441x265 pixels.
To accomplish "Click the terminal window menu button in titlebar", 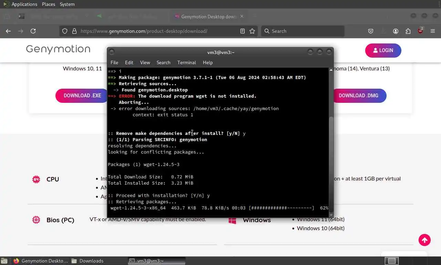I will tap(112, 52).
